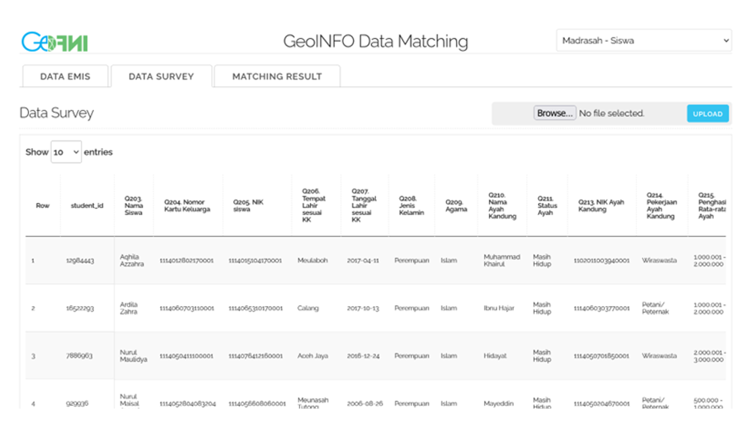Select student_id cell 7886963
This screenshot has width=747, height=447.
click(x=79, y=355)
